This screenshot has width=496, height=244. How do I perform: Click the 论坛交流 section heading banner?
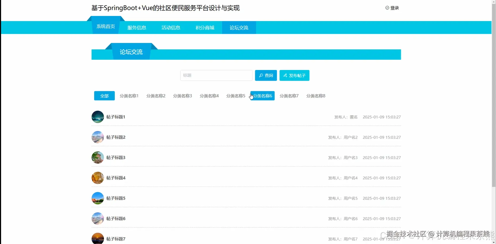coord(131,52)
